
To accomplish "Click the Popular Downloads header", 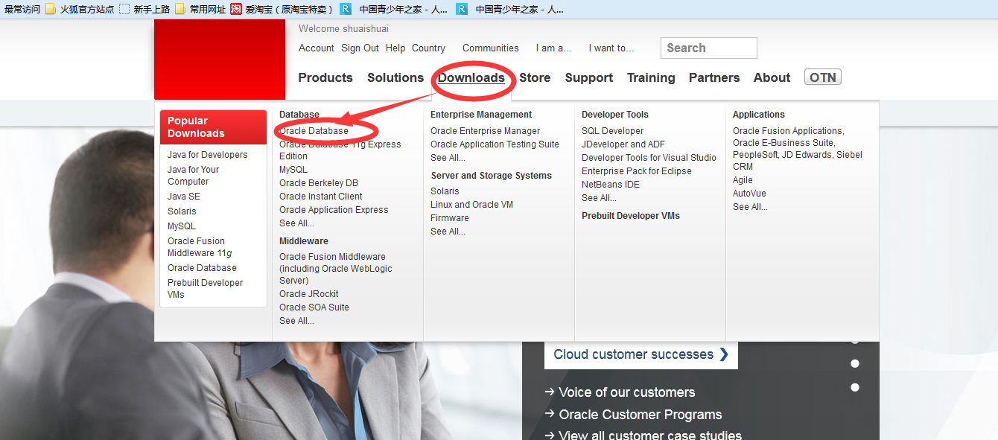I will coord(213,127).
